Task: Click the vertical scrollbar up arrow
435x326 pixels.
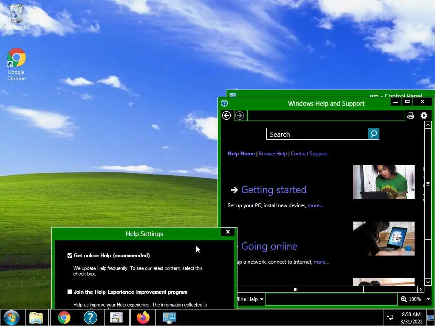Action: [428, 125]
